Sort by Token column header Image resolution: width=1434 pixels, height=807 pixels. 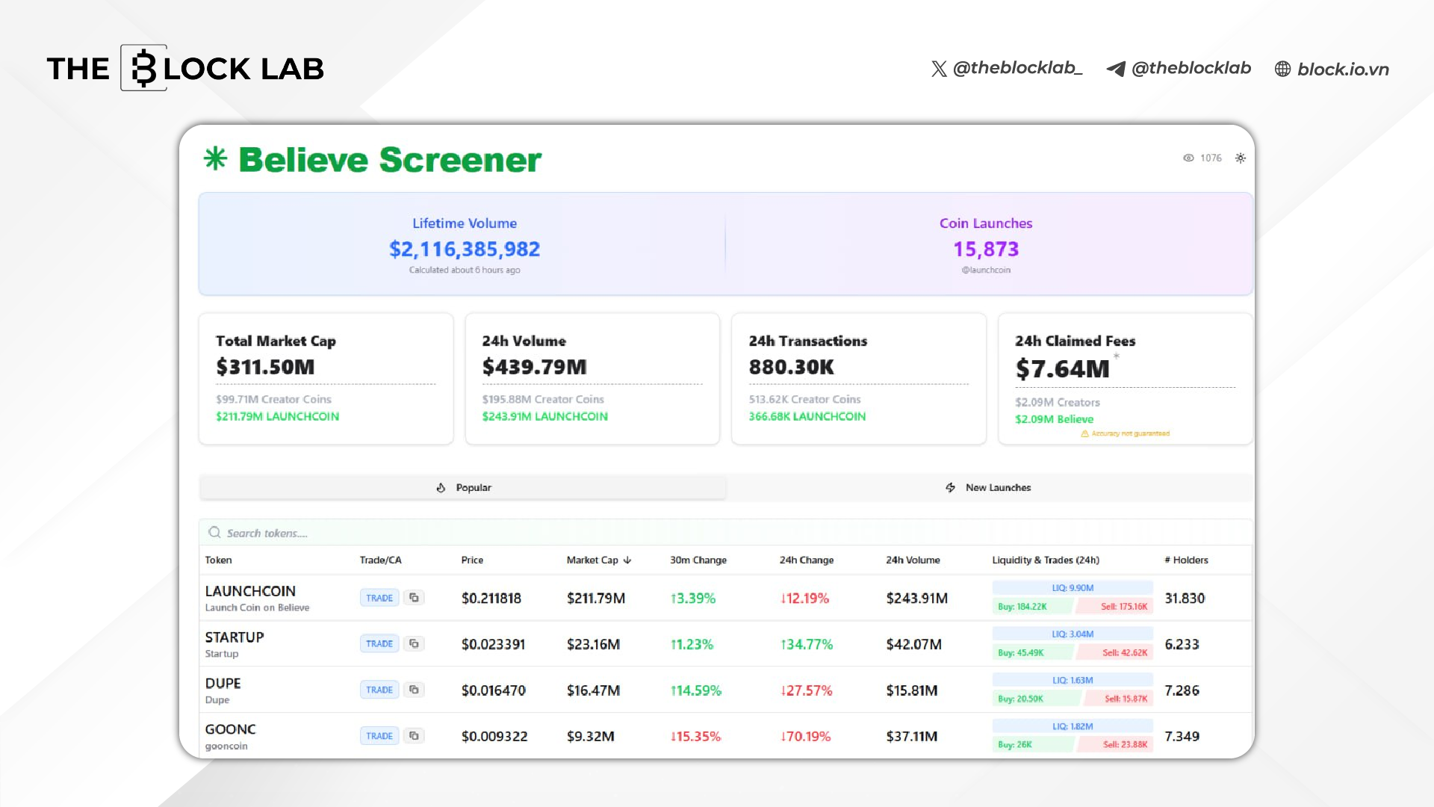tap(218, 560)
